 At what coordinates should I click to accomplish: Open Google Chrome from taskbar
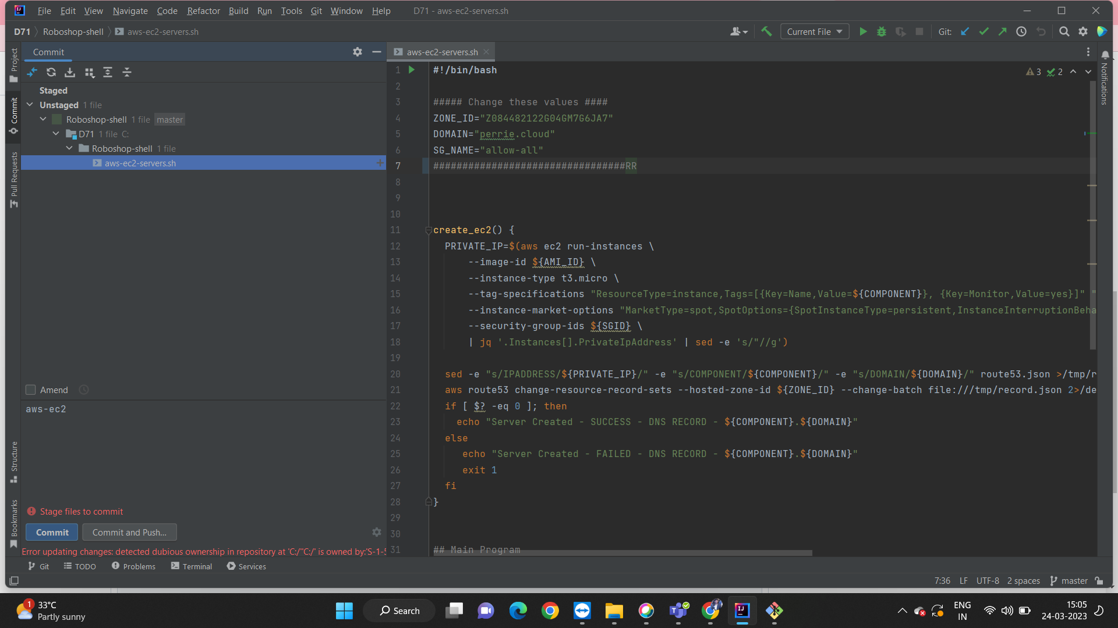[x=550, y=611]
